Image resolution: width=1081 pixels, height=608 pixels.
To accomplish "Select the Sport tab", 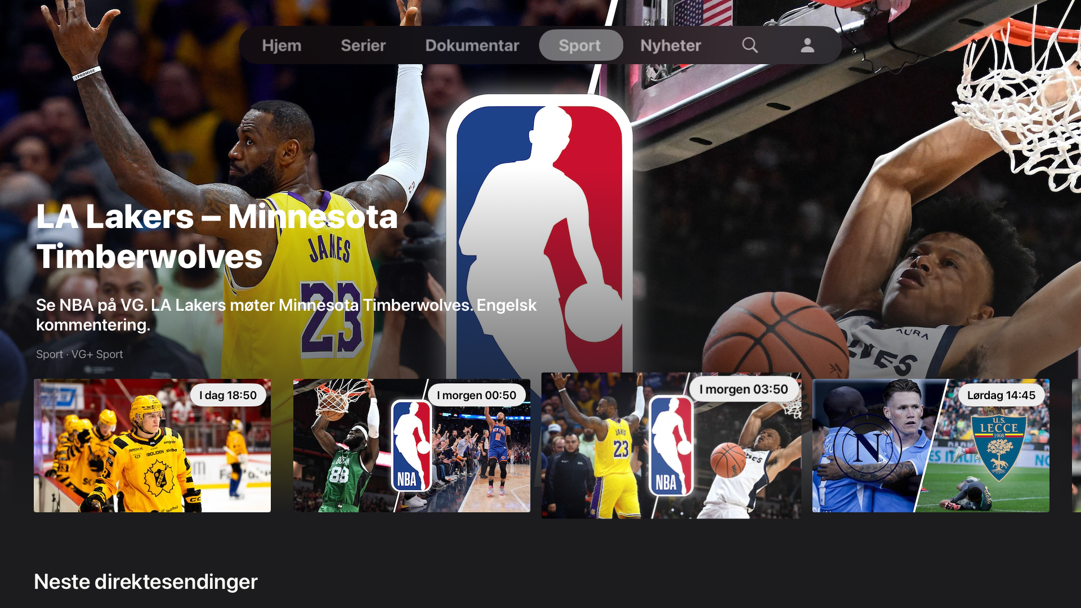I will coord(580,45).
